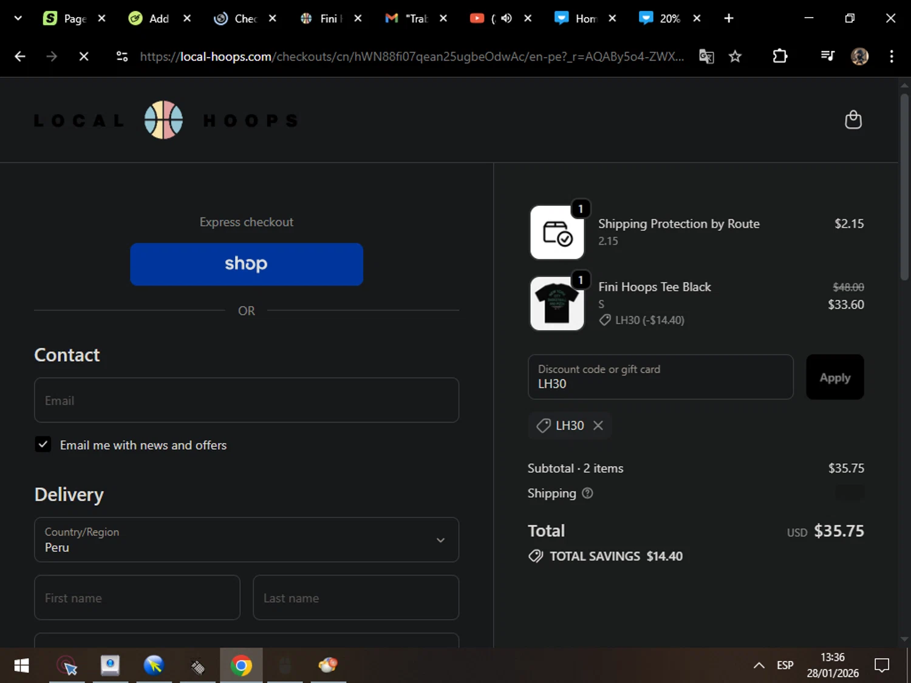The image size is (911, 683).
Task: Click the Fini Hoops Tee Black thumbnail
Action: point(557,304)
